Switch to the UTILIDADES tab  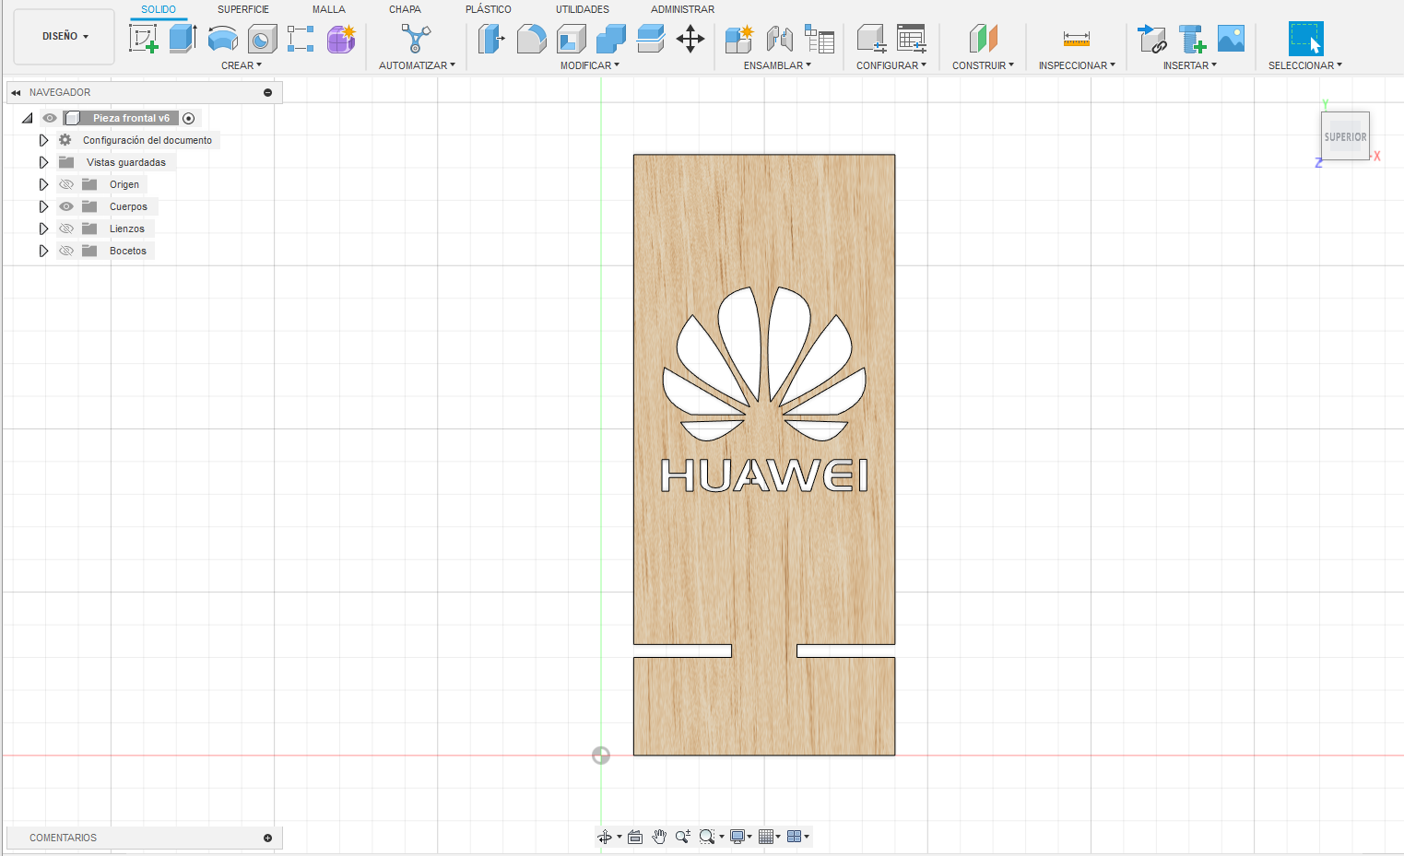[x=583, y=9]
